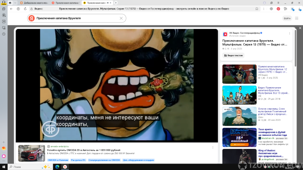Play the 'Остров сокровищ' video thumbnail
This screenshot has width=303, height=170.
(239, 116)
